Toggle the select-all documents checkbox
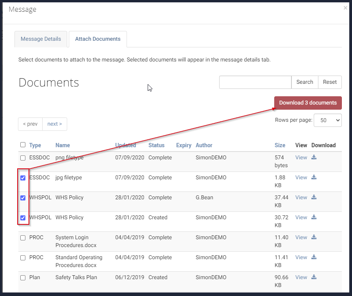 [23, 144]
